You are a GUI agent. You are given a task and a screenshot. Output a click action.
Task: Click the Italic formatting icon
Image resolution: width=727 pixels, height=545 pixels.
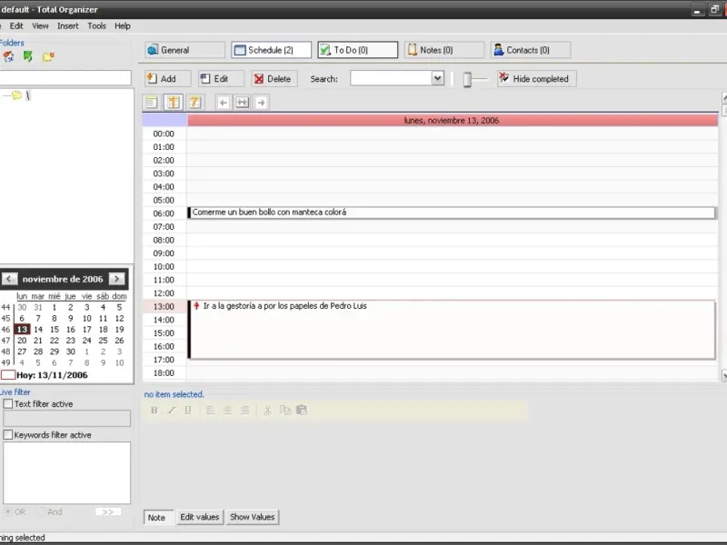tap(171, 411)
